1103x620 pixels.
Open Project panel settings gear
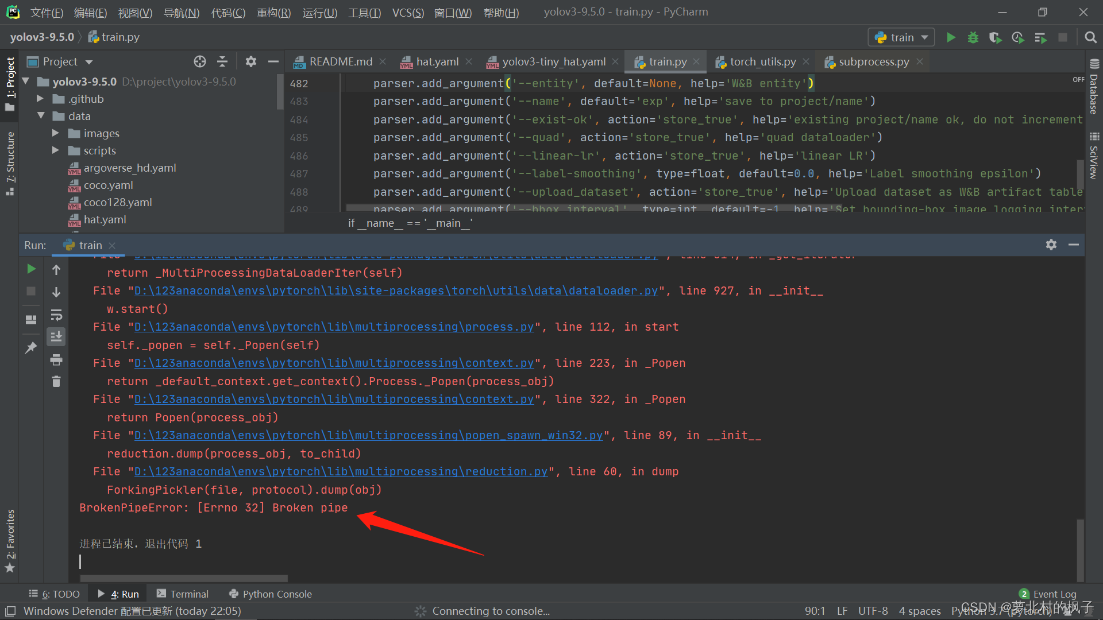[x=251, y=61]
